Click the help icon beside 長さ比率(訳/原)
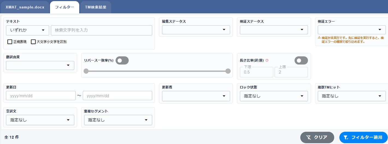Image resolution: width=388 pixels, height=144 pixels. pyautogui.click(x=267, y=60)
